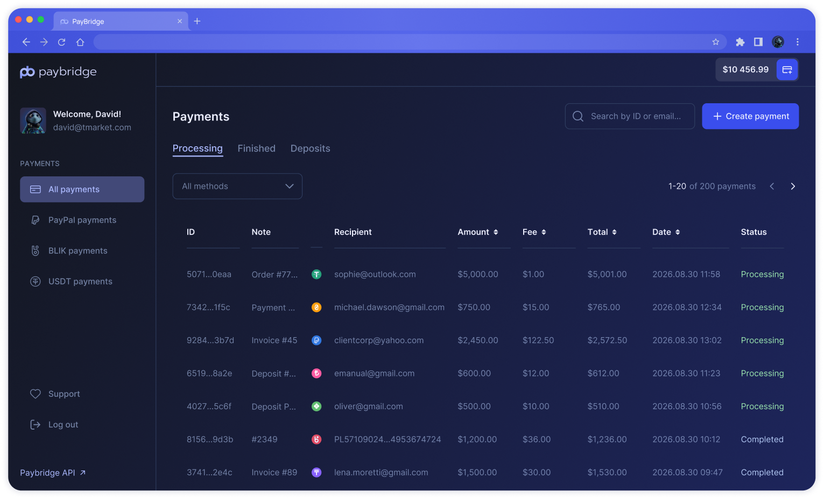This screenshot has width=824, height=499.
Task: Navigate back in the browser
Action: [26, 42]
